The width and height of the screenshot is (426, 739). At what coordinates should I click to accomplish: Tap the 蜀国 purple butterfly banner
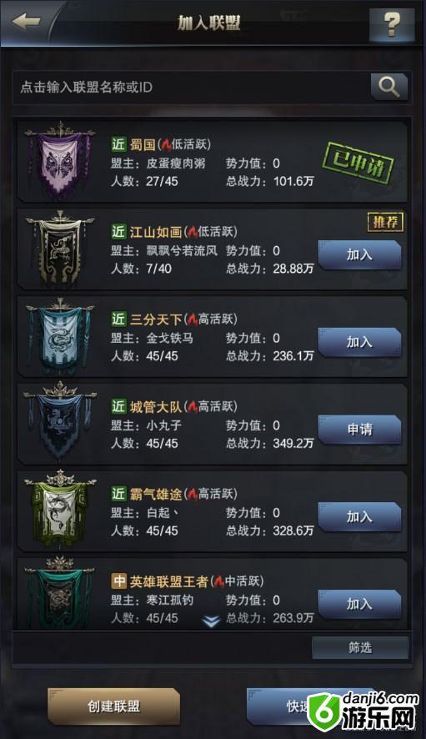tap(59, 160)
